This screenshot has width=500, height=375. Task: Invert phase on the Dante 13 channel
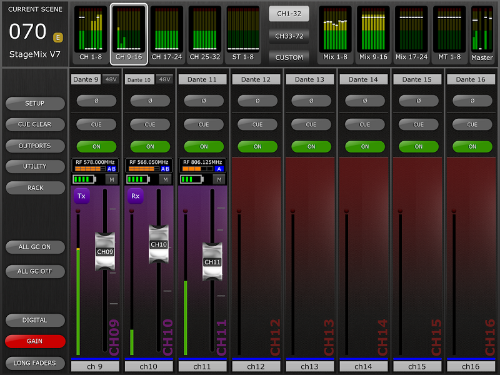click(x=311, y=101)
